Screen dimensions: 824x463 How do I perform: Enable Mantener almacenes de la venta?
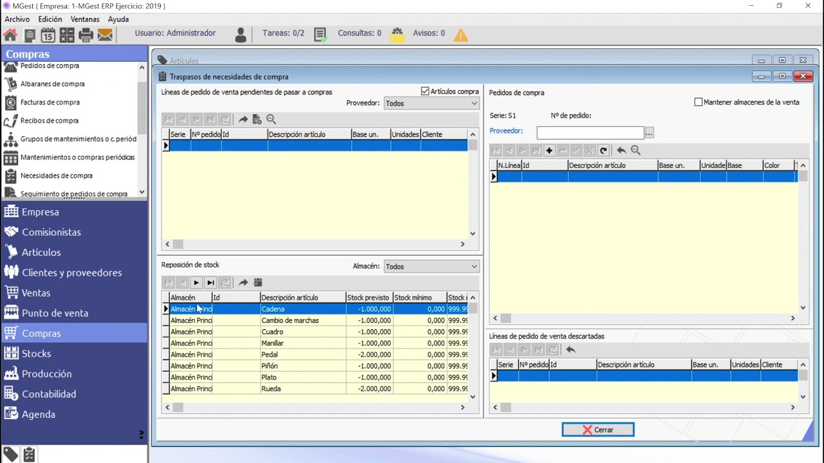pos(698,102)
